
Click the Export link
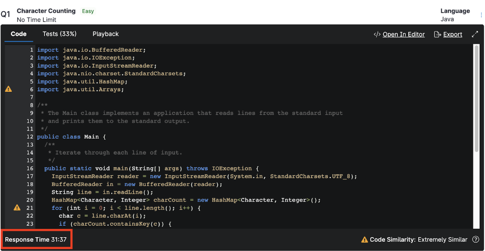coord(453,34)
